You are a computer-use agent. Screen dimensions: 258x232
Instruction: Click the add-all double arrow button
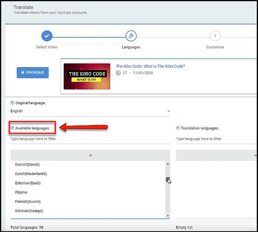[90, 155]
